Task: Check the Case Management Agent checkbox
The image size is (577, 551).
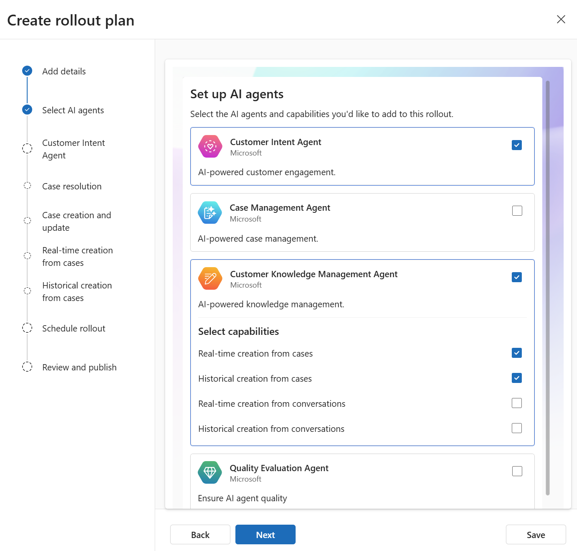Action: [x=517, y=211]
